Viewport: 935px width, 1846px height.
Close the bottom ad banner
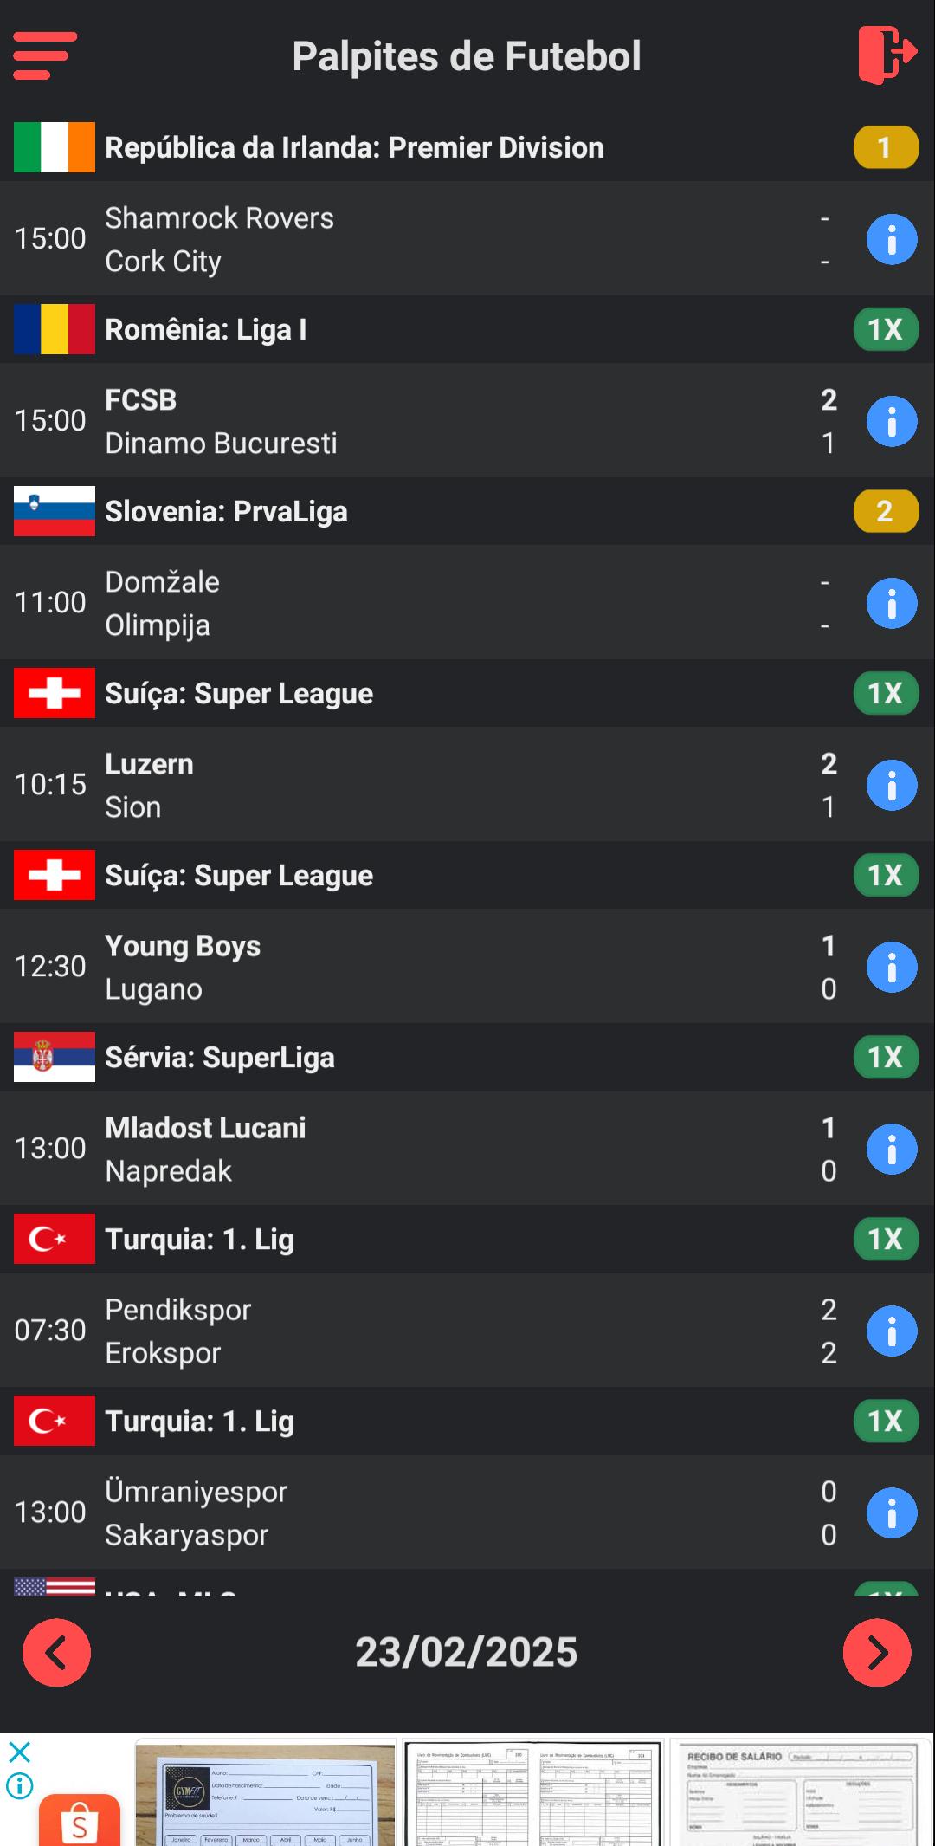(x=19, y=1752)
